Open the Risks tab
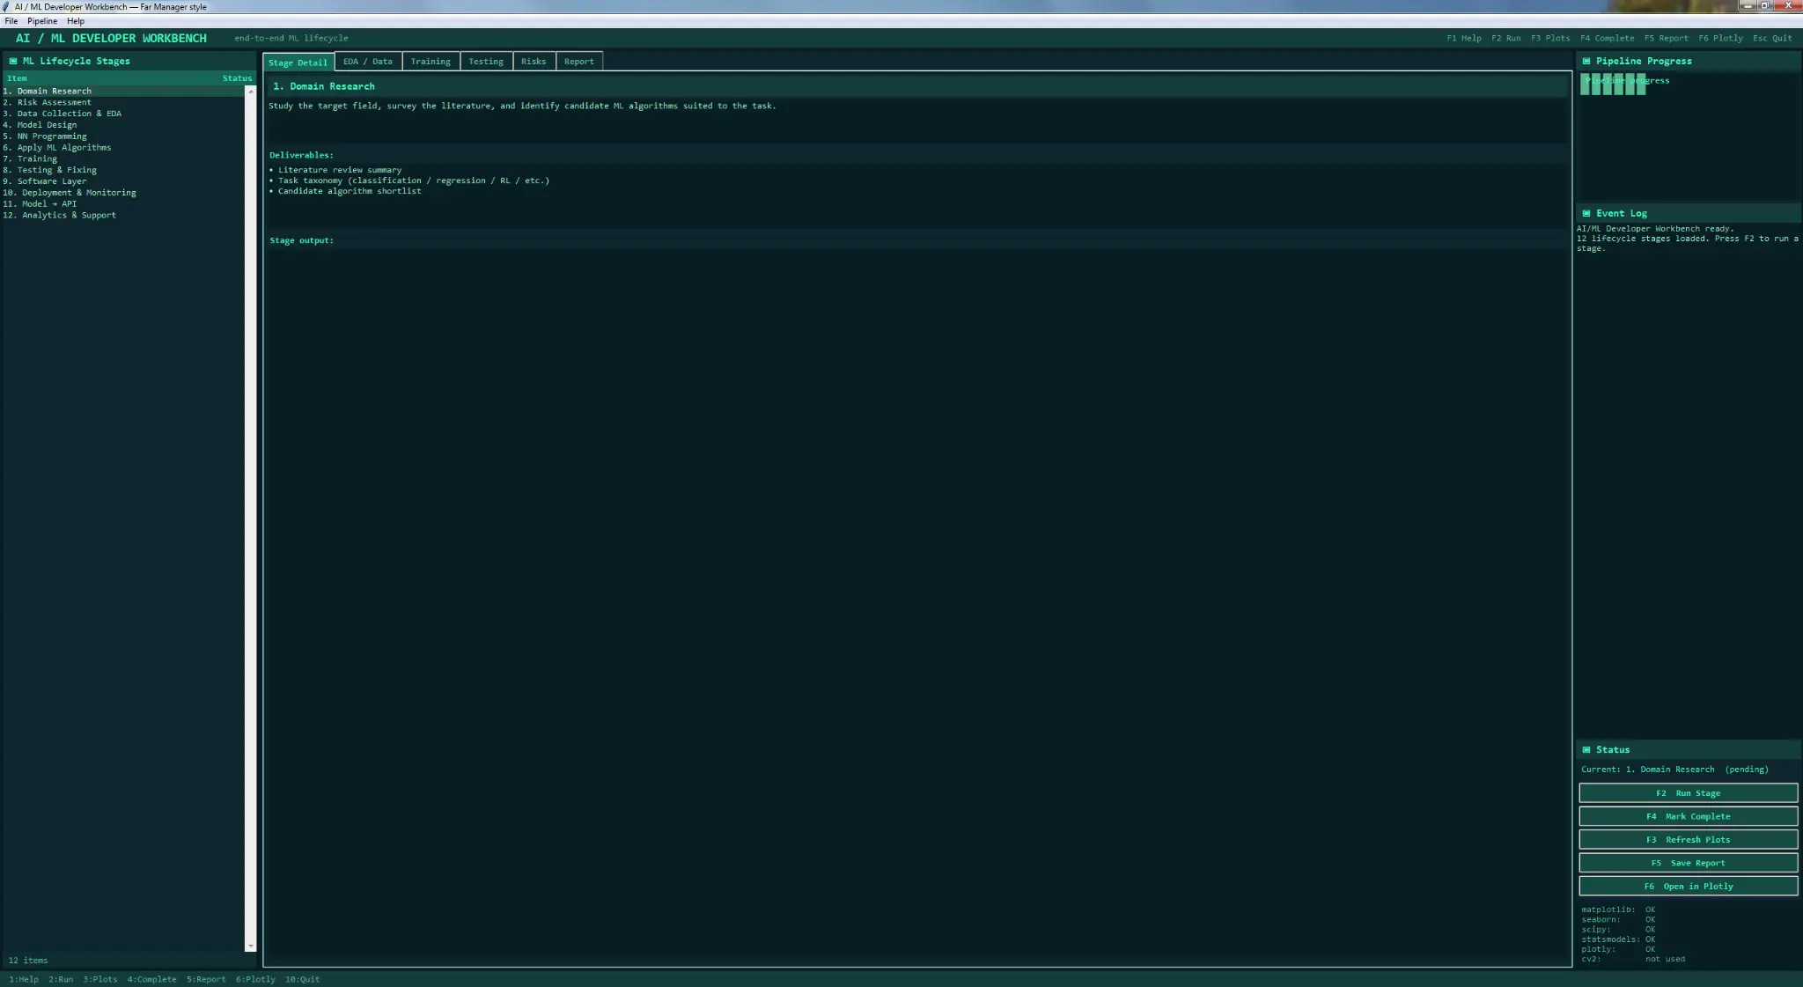 [534, 62]
